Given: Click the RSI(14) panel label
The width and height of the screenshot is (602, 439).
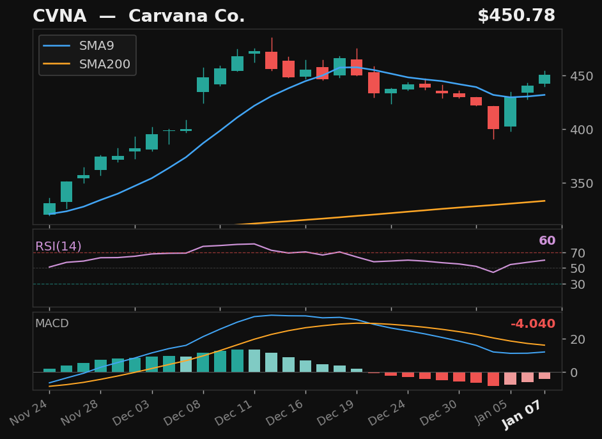Looking at the screenshot, I should (58, 246).
